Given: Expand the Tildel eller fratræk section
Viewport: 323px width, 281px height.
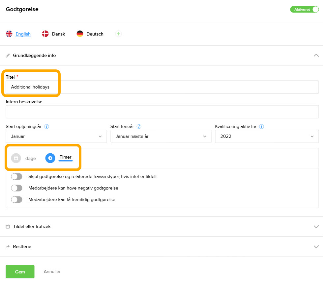Looking at the screenshot, I should pyautogui.click(x=161, y=227).
